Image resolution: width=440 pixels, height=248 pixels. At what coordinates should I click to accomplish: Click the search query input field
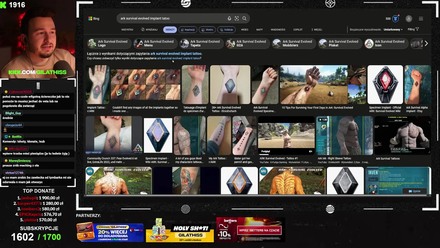(172, 19)
